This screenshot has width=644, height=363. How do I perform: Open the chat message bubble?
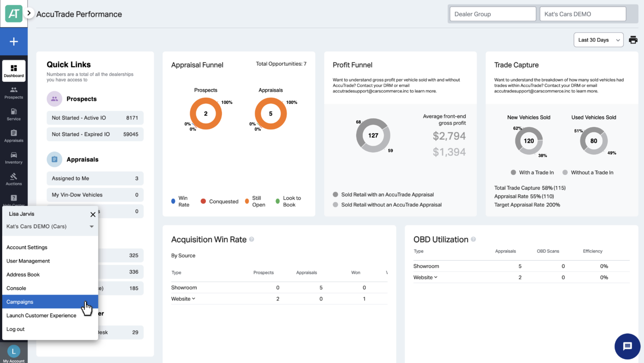[627, 346]
